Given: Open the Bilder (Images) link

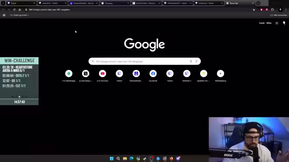Looking at the screenshot, I should pyautogui.click(x=269, y=23).
